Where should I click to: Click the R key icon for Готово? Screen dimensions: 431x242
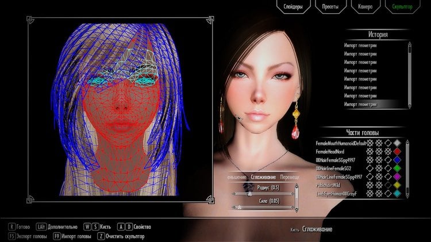click(x=12, y=227)
